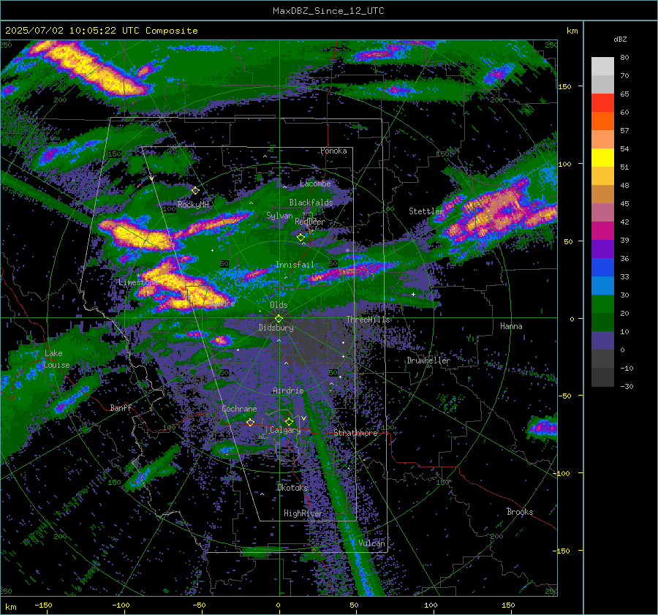The image size is (658, 615).
Task: Click the Stettler label
Action: click(425, 211)
